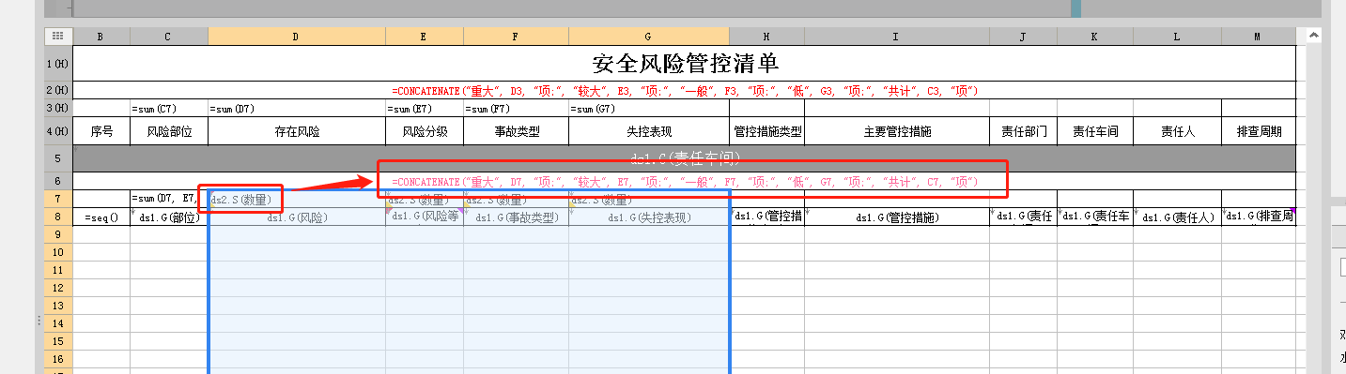Click the ds1.G(事故类型) cell
The image size is (1346, 374).
516,217
